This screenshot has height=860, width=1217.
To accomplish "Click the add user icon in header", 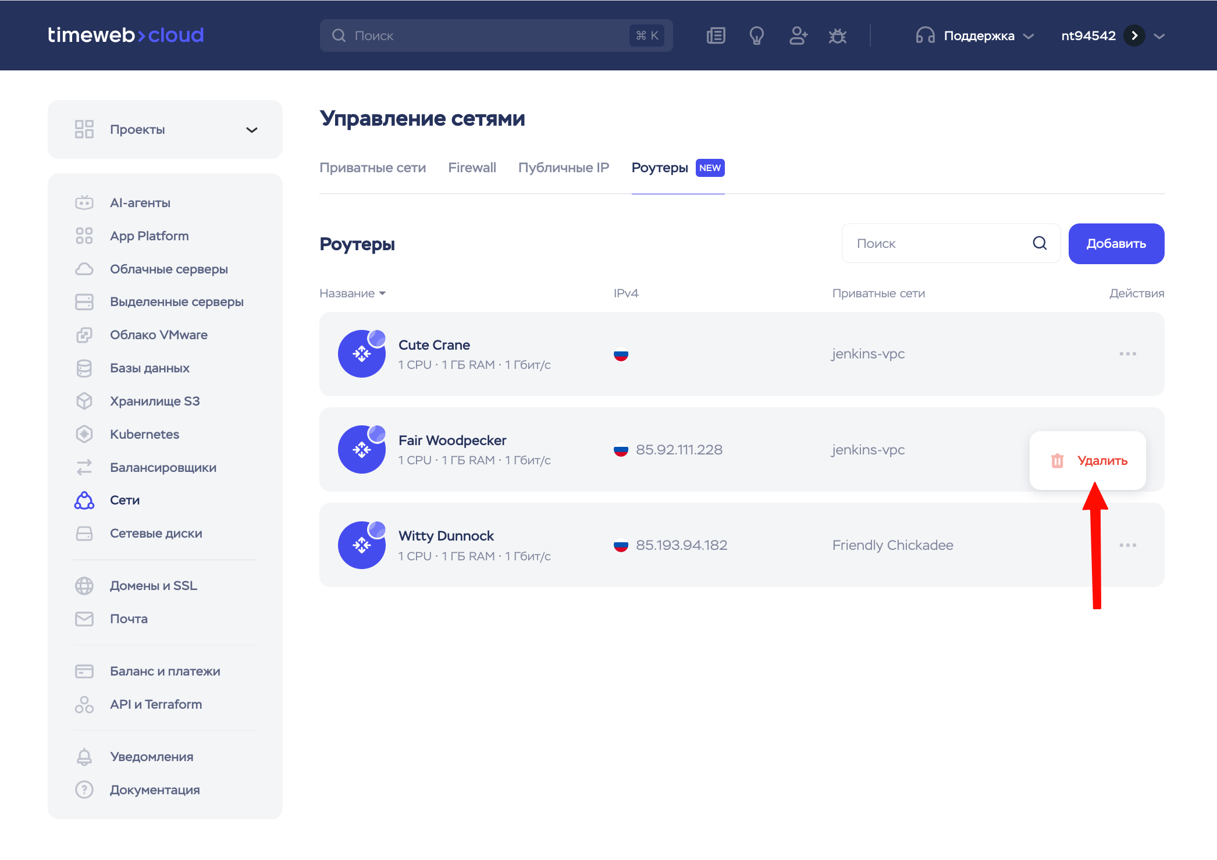I will (798, 36).
